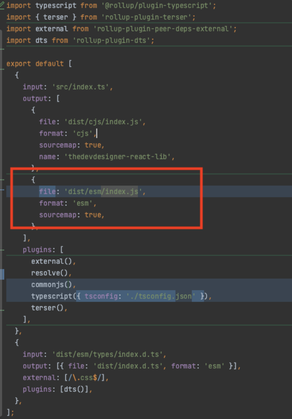Click the 'src/index.ts' input string
The image size is (292, 419).
coord(80,87)
